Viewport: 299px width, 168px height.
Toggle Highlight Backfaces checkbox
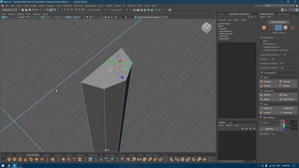262,47
